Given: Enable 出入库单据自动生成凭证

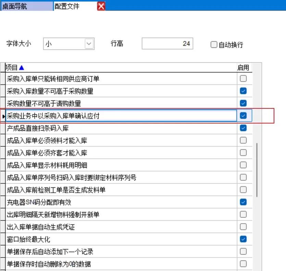Looking at the screenshot, I should click(243, 227).
